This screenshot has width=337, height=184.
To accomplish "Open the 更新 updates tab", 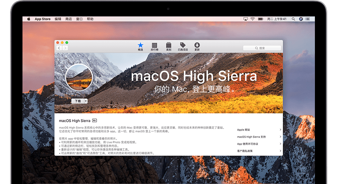I will 197,46.
